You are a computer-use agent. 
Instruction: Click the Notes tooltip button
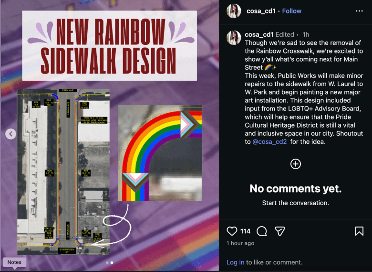[x=14, y=262]
